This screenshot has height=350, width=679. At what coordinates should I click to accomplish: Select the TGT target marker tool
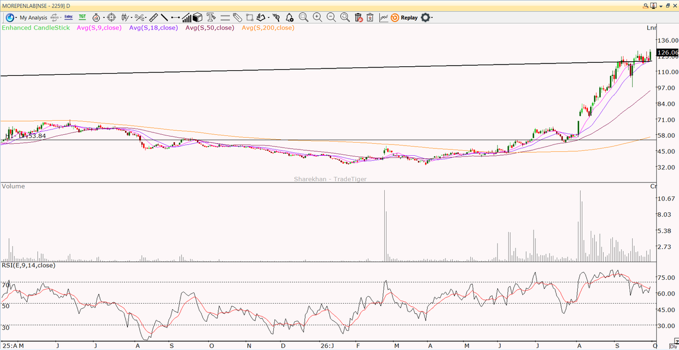[83, 18]
